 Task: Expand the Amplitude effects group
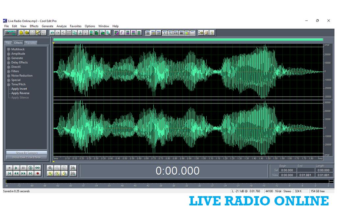click(x=9, y=54)
